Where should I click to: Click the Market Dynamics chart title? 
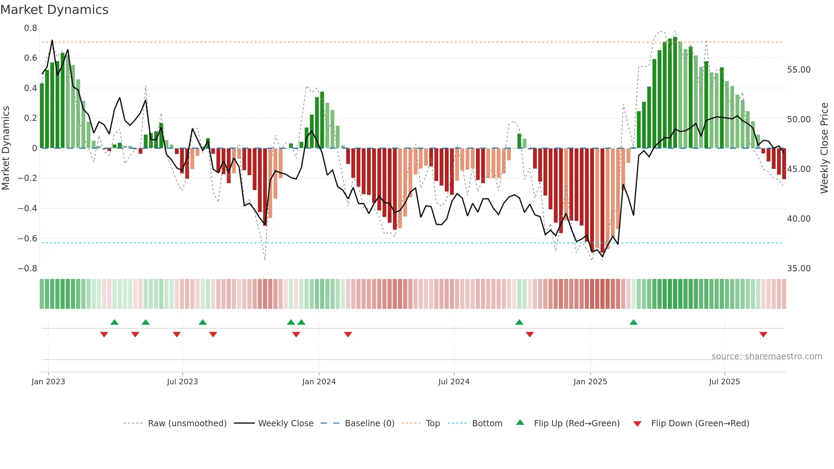tap(54, 10)
